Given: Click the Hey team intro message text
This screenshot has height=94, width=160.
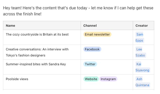Looking at the screenshot, I should tap(78, 11).
